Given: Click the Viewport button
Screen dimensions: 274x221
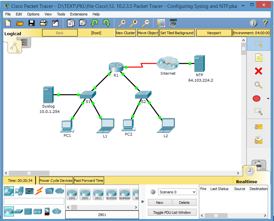Looking at the screenshot, I should 214,33.
